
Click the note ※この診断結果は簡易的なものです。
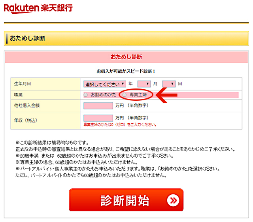[x=52, y=143]
